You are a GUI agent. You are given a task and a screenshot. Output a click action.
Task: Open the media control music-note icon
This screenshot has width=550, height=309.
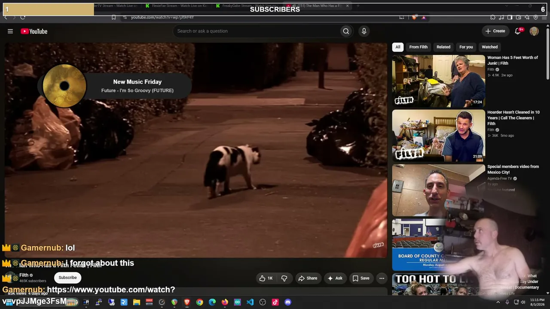point(501,17)
